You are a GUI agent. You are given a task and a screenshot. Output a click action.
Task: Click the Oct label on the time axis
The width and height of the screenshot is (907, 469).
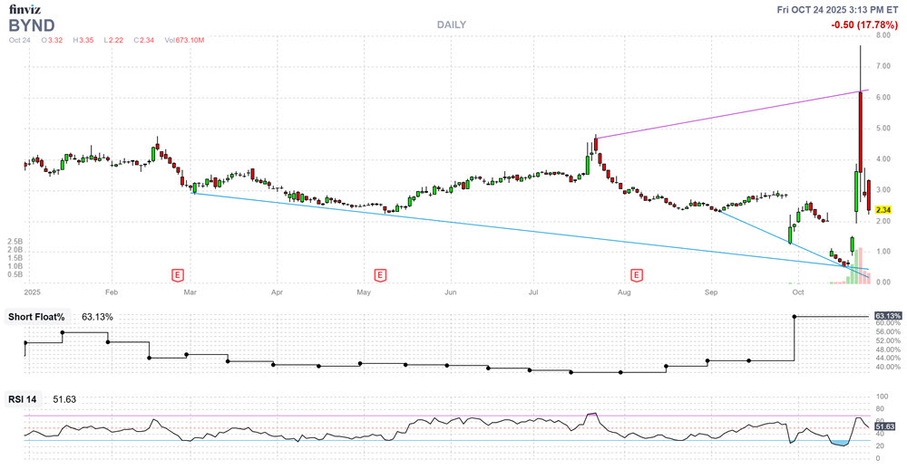[x=798, y=292]
